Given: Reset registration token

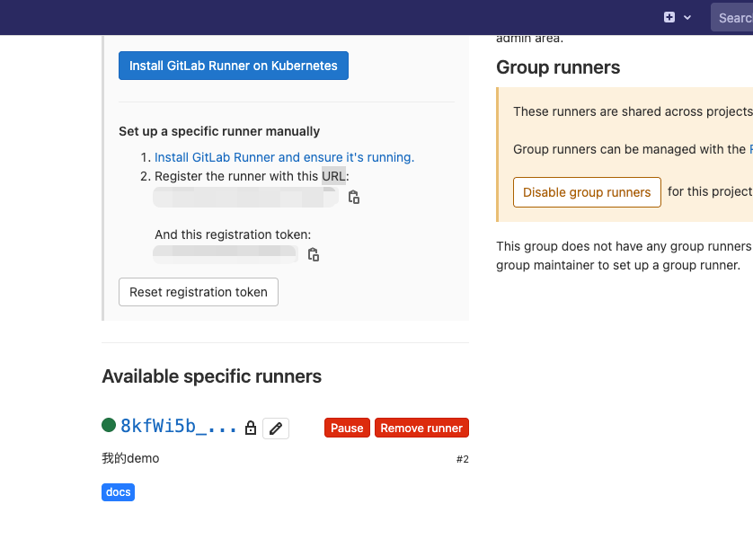Looking at the screenshot, I should click(199, 292).
